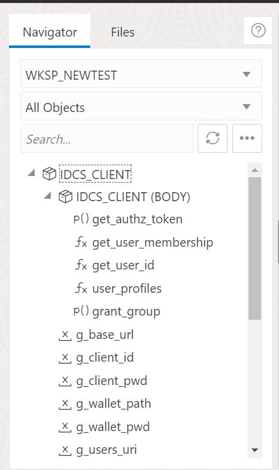The width and height of the screenshot is (279, 470).
Task: Select the get_user_id function
Action: click(123, 265)
